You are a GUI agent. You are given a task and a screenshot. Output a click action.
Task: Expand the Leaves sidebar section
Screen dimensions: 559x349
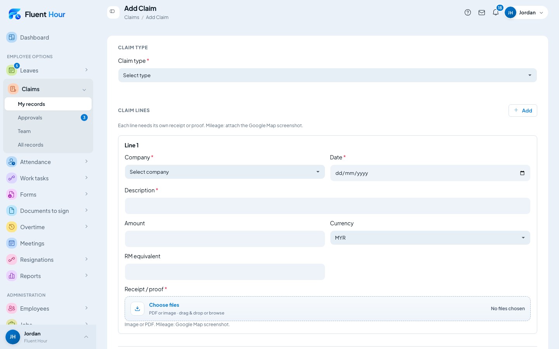point(86,70)
